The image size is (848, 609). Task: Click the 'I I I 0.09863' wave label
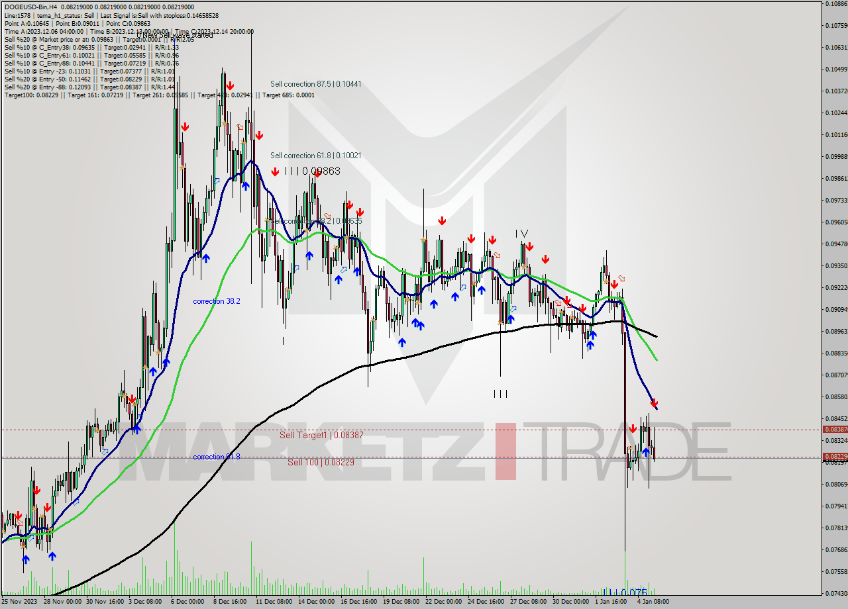point(312,171)
